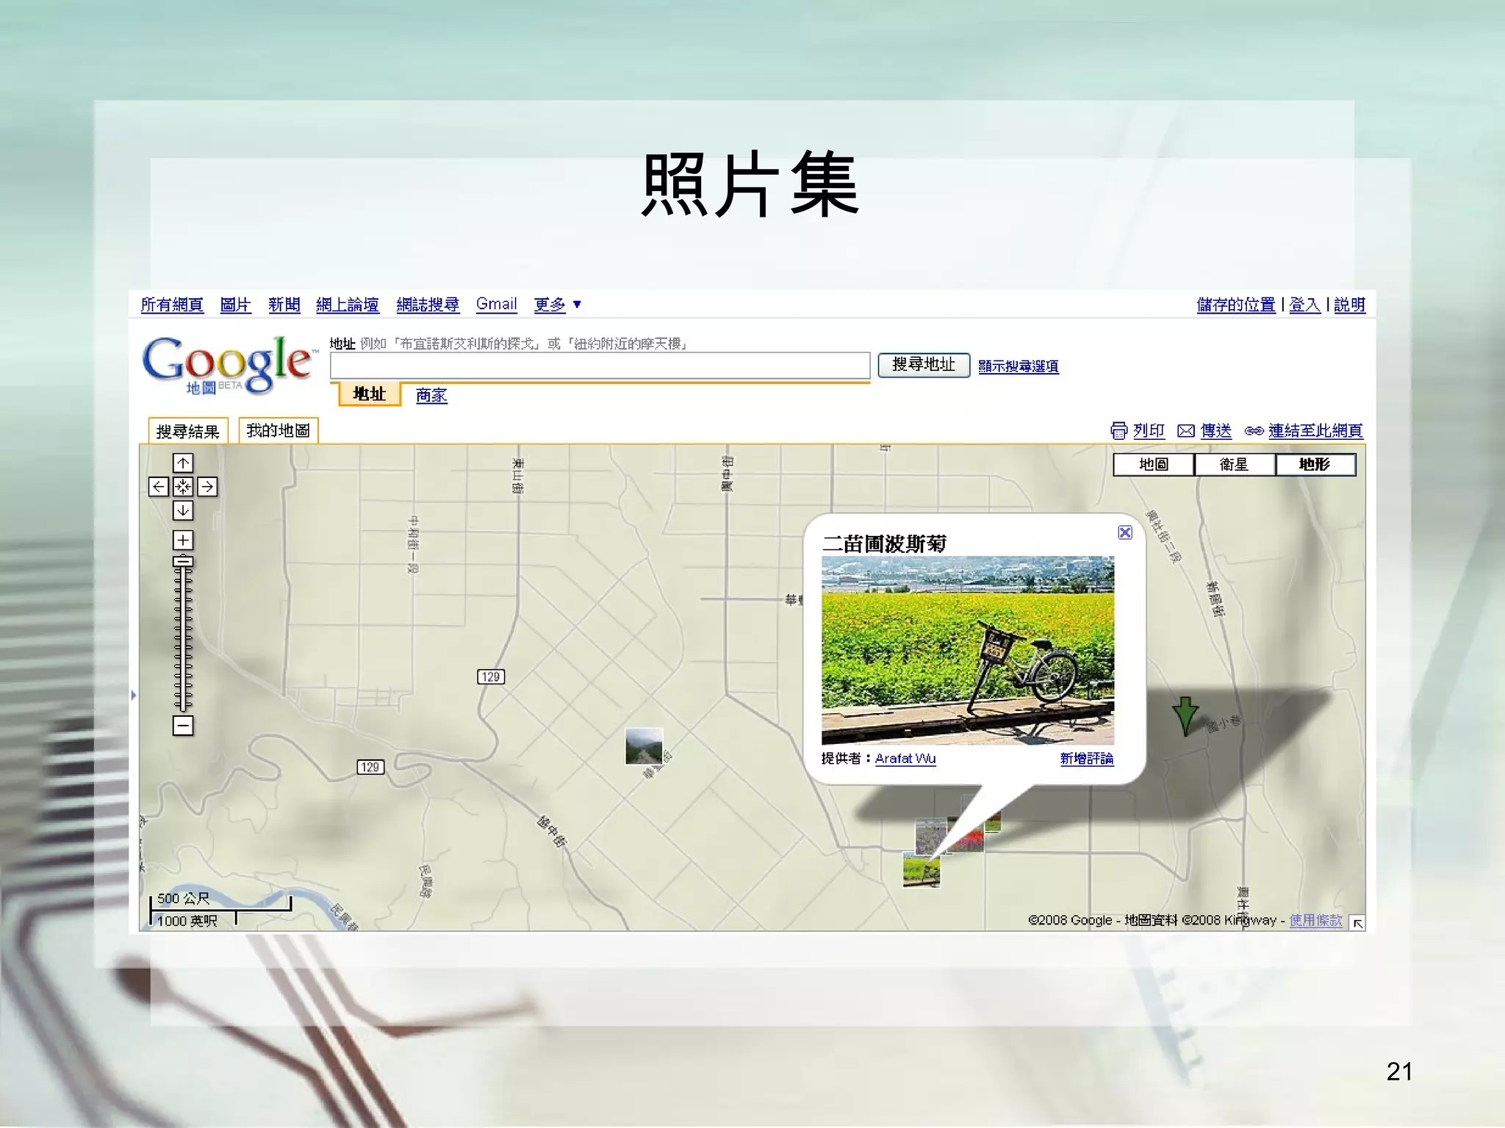Click the address search input field
This screenshot has width=1505, height=1128.
tap(600, 365)
